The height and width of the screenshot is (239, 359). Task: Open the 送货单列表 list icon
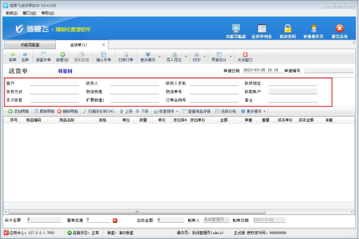pyautogui.click(x=262, y=28)
